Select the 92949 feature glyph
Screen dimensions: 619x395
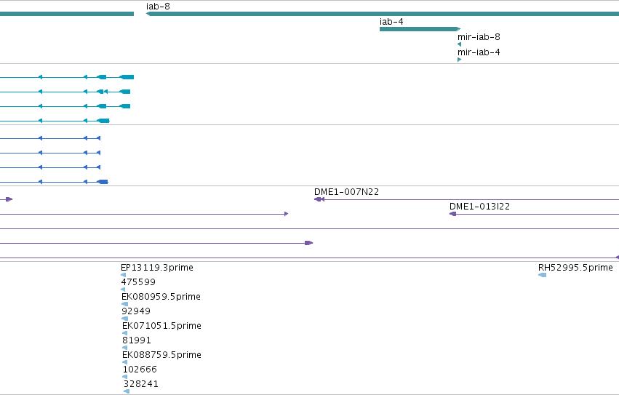click(x=125, y=319)
